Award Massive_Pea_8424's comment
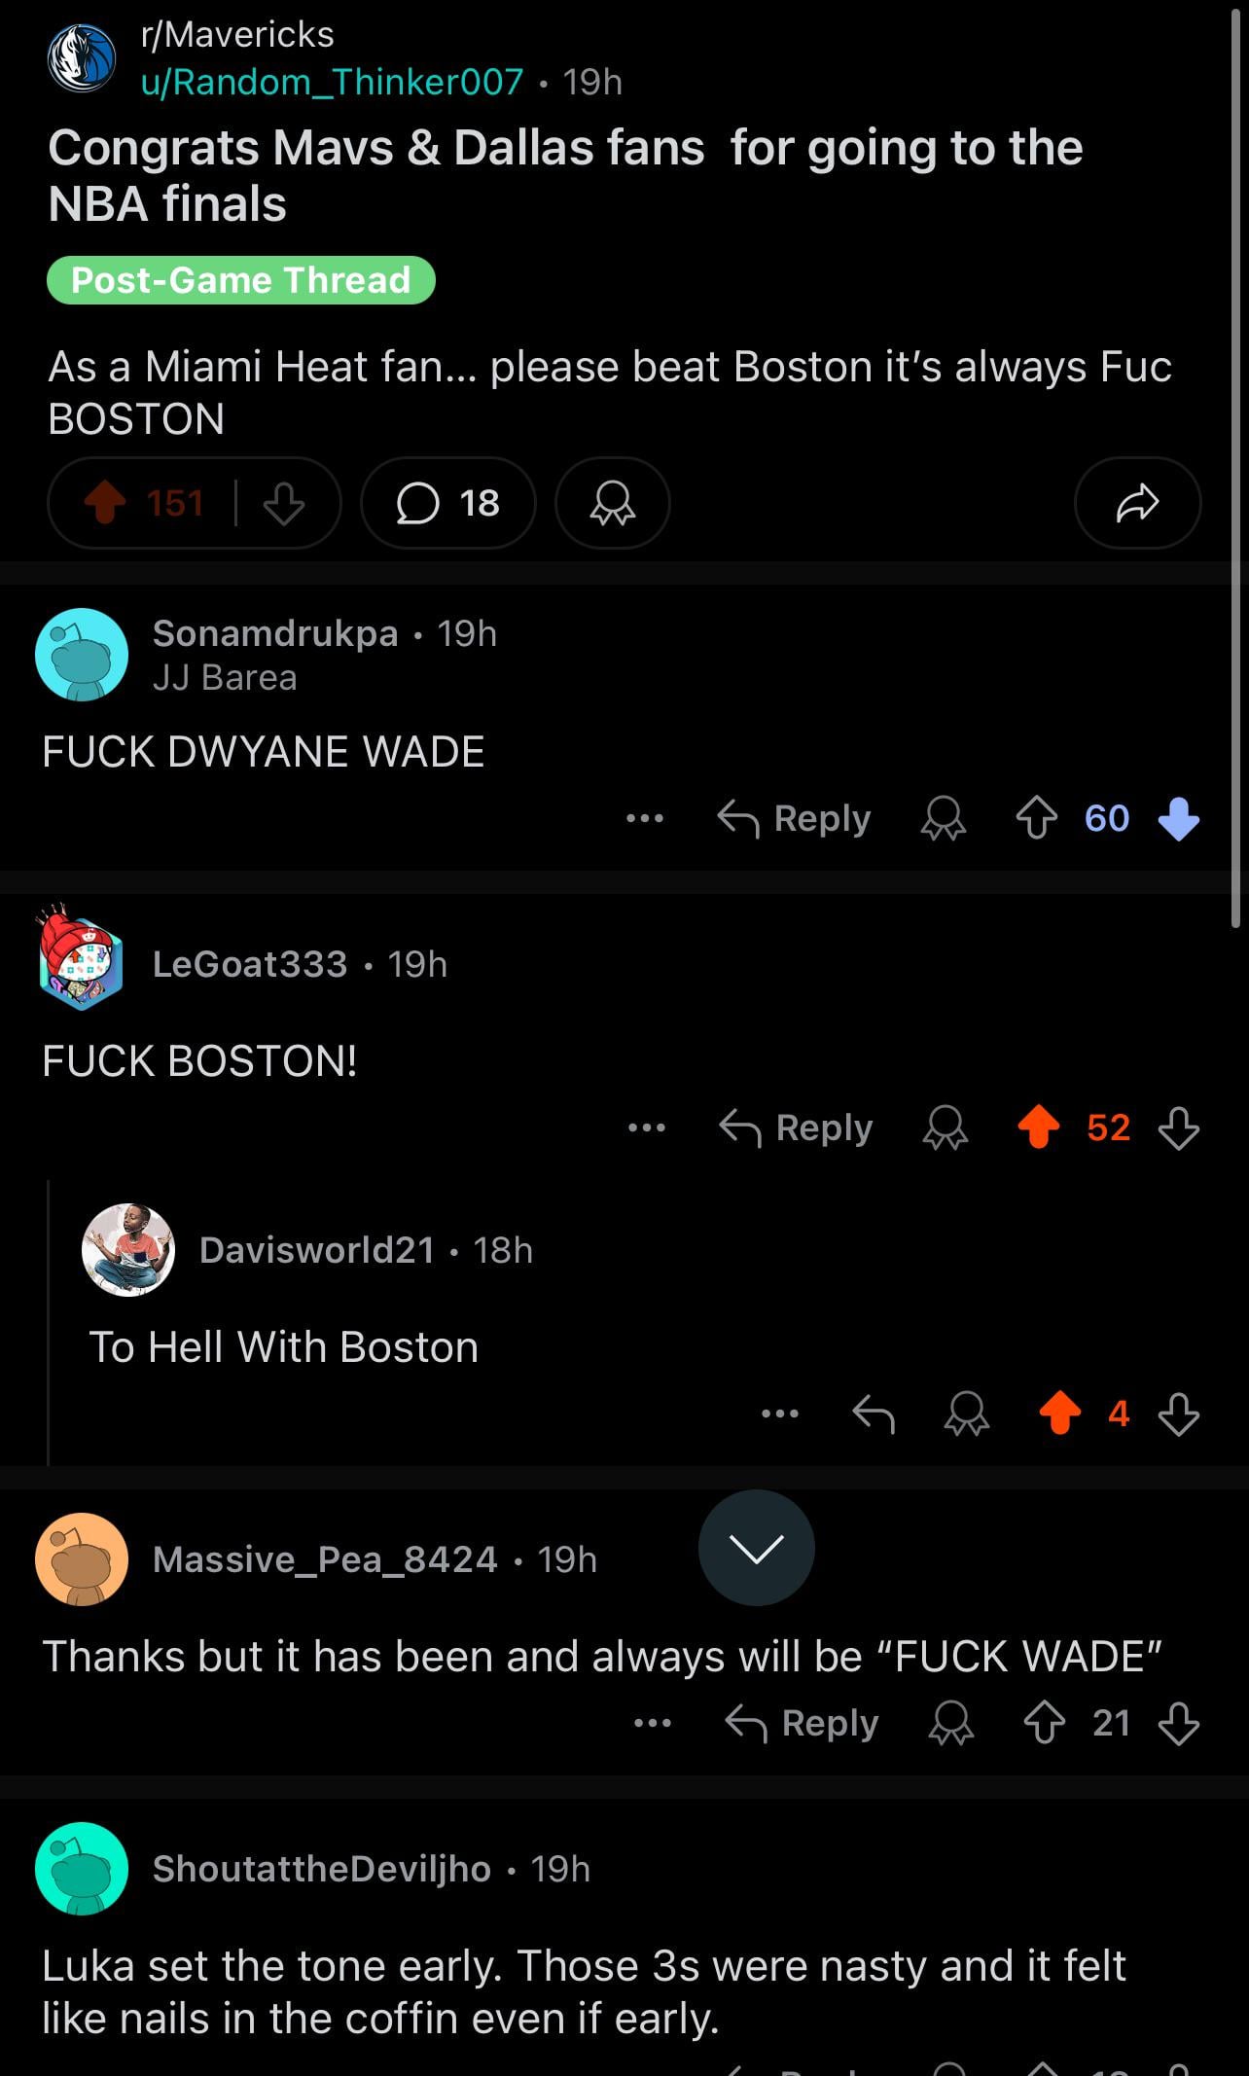This screenshot has height=2076, width=1249. (x=950, y=1723)
